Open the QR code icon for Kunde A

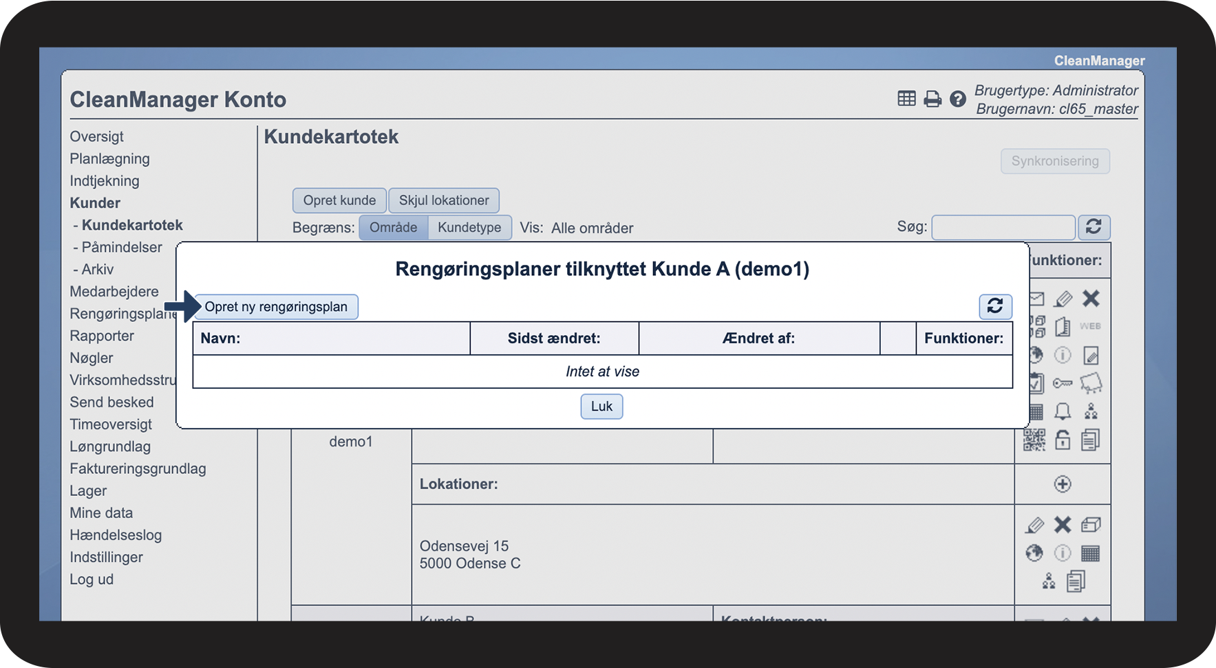tap(1034, 440)
